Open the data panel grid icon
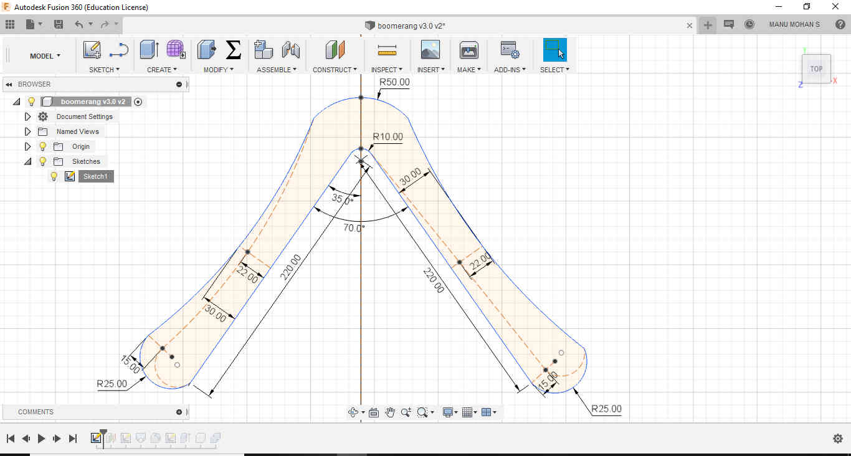851x456 pixels. point(10,24)
